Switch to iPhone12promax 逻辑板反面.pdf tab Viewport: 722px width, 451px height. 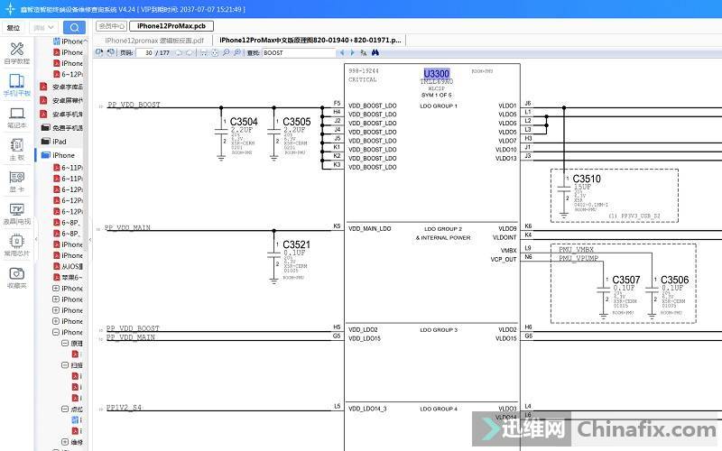click(154, 41)
